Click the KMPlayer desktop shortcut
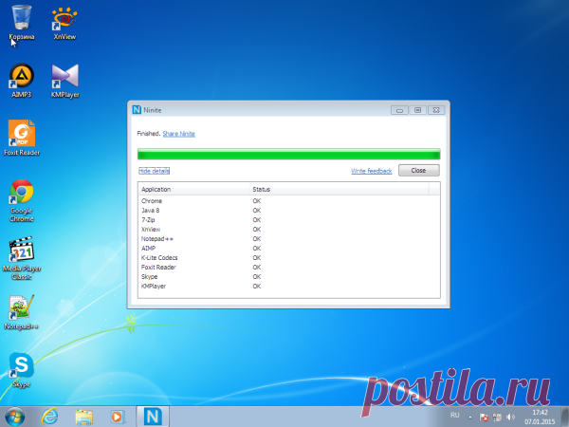The height and width of the screenshot is (427, 569). coord(64,81)
